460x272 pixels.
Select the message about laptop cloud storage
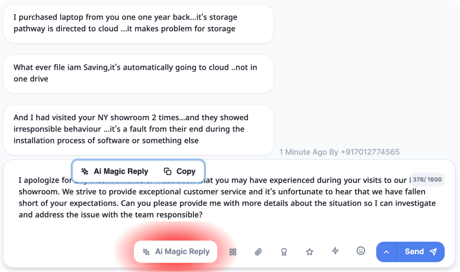pyautogui.click(x=138, y=23)
